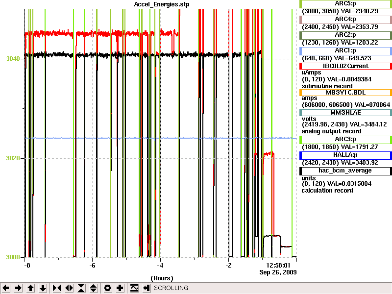
Task: Click the auto-scale waveform icon
Action: point(134,288)
